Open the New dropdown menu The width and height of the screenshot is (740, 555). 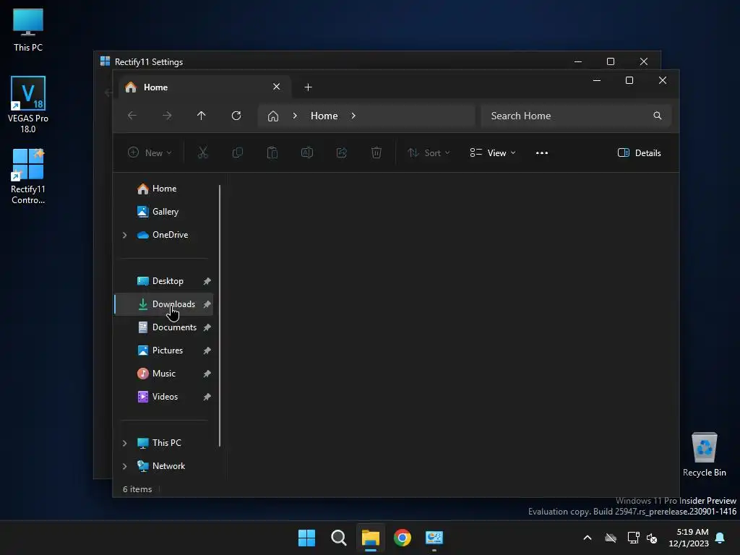(150, 152)
